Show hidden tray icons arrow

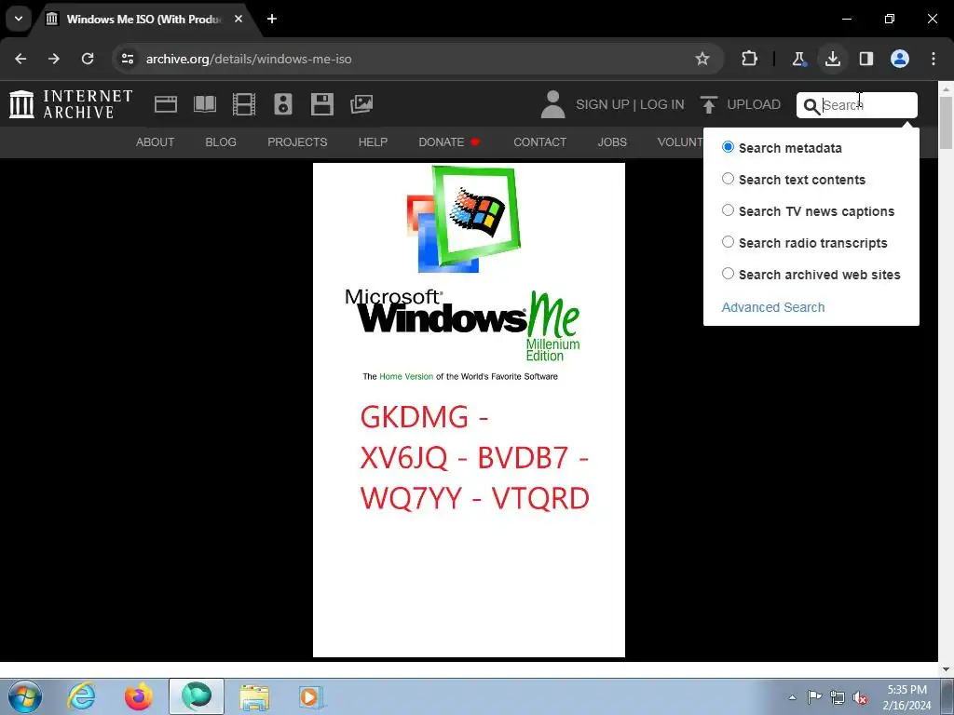tap(792, 697)
